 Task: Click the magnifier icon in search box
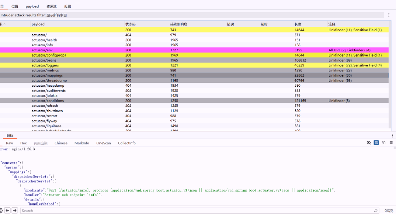[375, 210]
